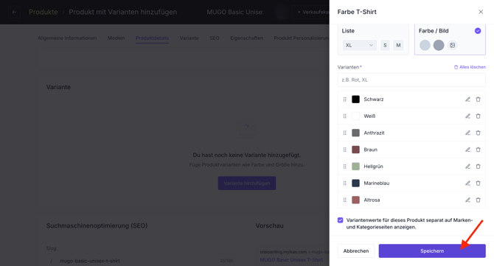Click the black Schwarz color swatch
Viewport: 494px width, 266px height.
pyautogui.click(x=355, y=99)
